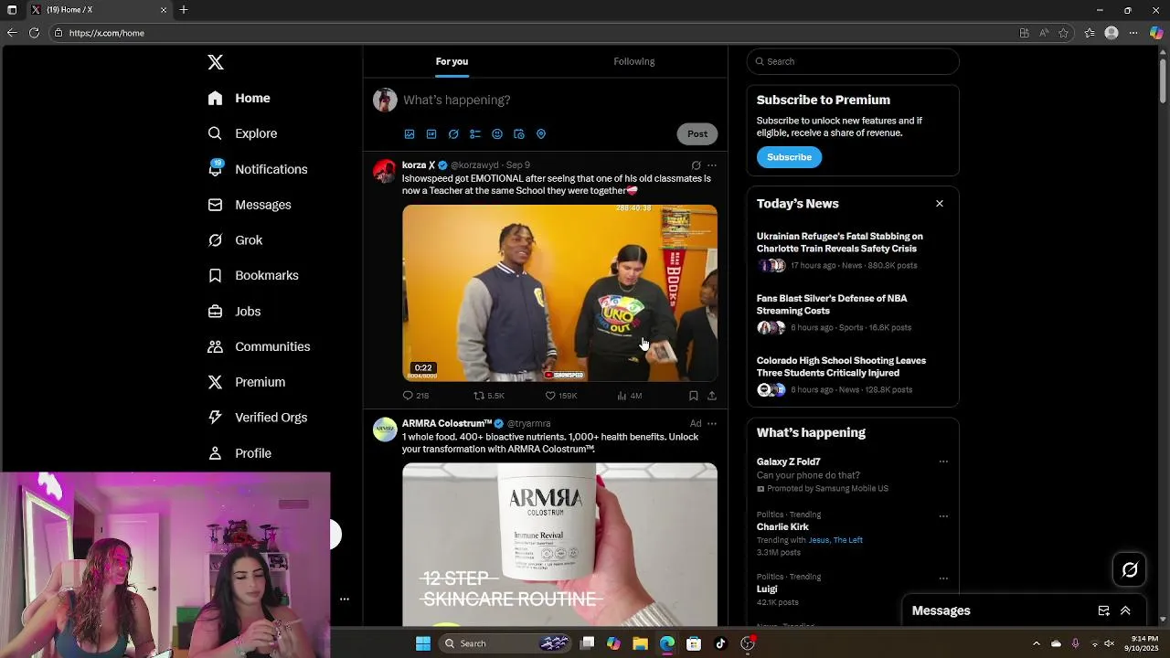Open more options for Charlie Kirk trend
The image size is (1170, 658).
[x=943, y=516]
